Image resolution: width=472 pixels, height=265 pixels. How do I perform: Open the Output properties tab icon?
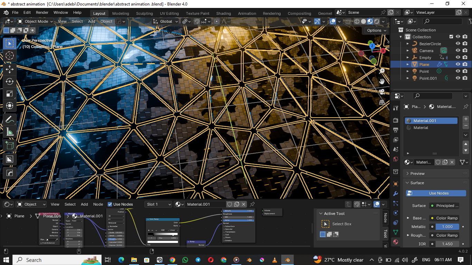click(396, 130)
